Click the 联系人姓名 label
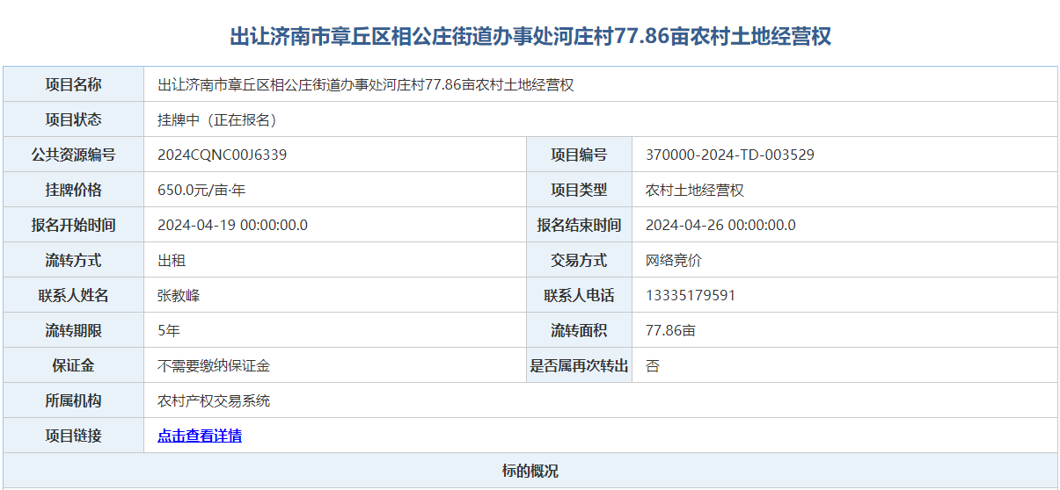The image size is (1060, 490). (x=74, y=295)
